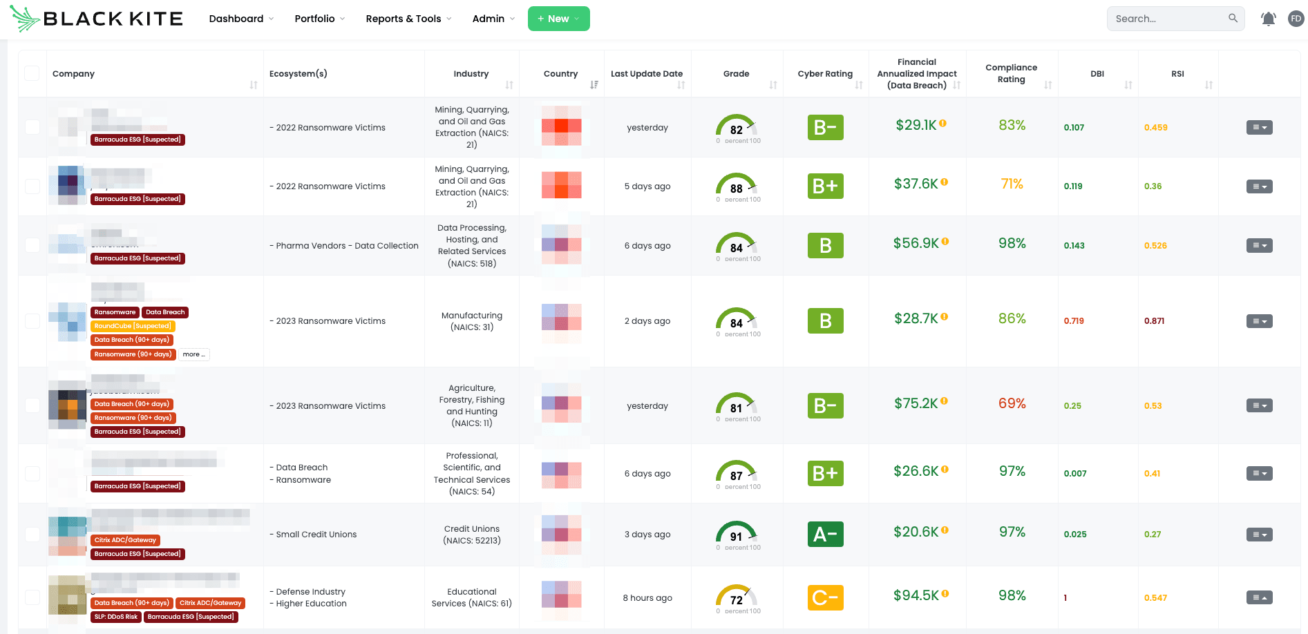The image size is (1308, 634).
Task: Expand hidden tags with the 'more ...' button
Action: click(x=193, y=354)
